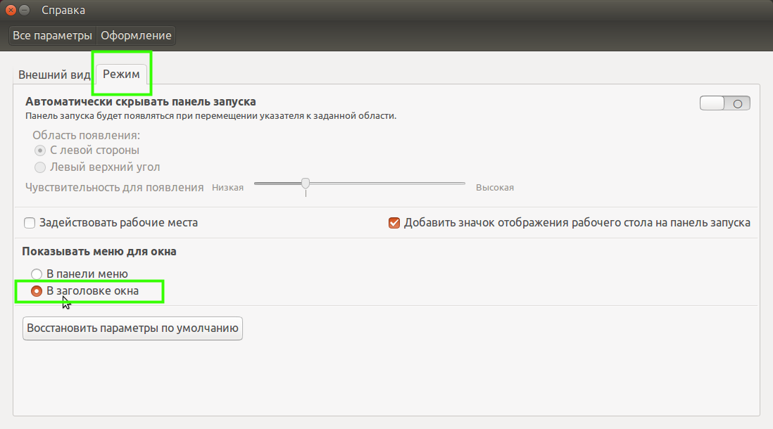Enable the Задействовать рабочие места checkbox
The height and width of the screenshot is (429, 773).
pos(30,223)
